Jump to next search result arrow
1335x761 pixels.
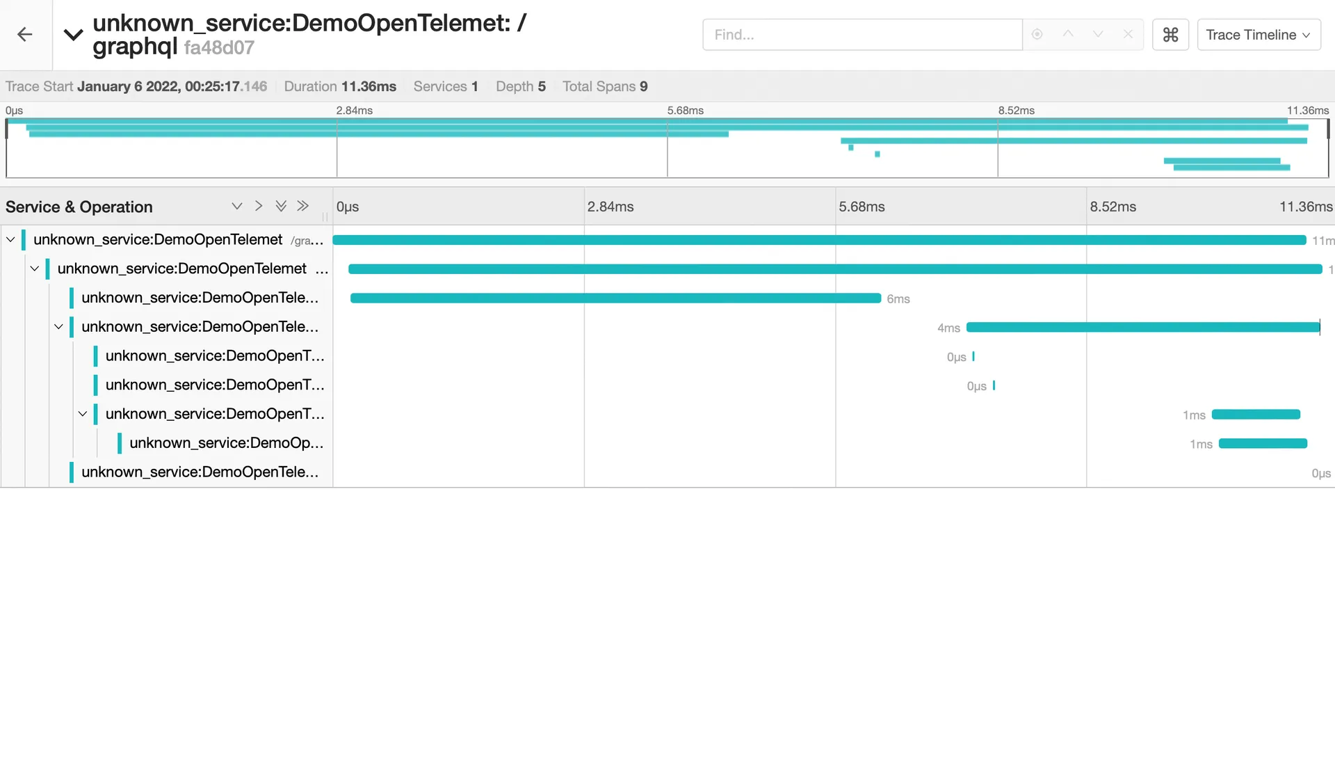click(x=1098, y=34)
